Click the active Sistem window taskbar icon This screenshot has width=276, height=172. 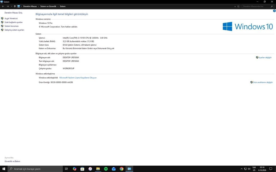pyautogui.click(x=129, y=169)
